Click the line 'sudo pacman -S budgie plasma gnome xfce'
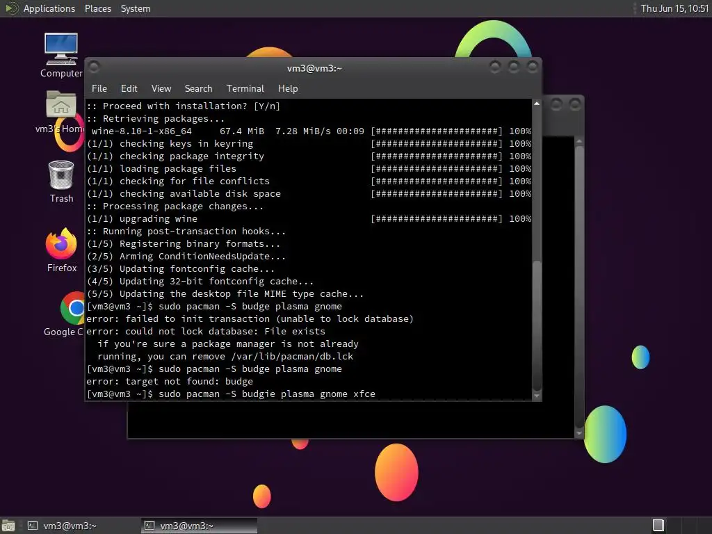712x534 pixels. coord(267,394)
